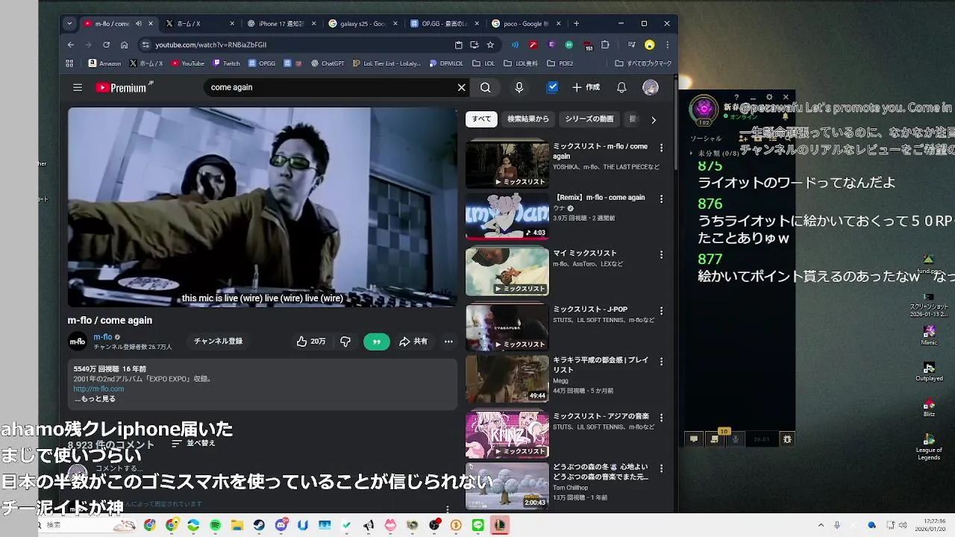Share the video via 共有 button
Image resolution: width=955 pixels, height=537 pixels.
pyautogui.click(x=413, y=341)
